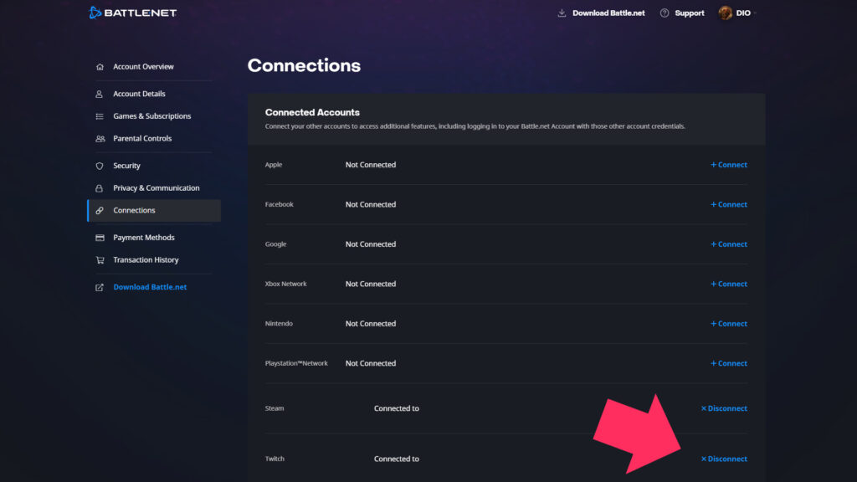Click the Nintendo row label
The height and width of the screenshot is (482, 857).
pyautogui.click(x=279, y=324)
